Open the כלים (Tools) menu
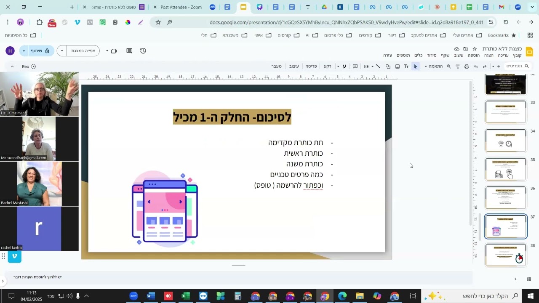Viewport: 539px width, 303px height. (418, 56)
